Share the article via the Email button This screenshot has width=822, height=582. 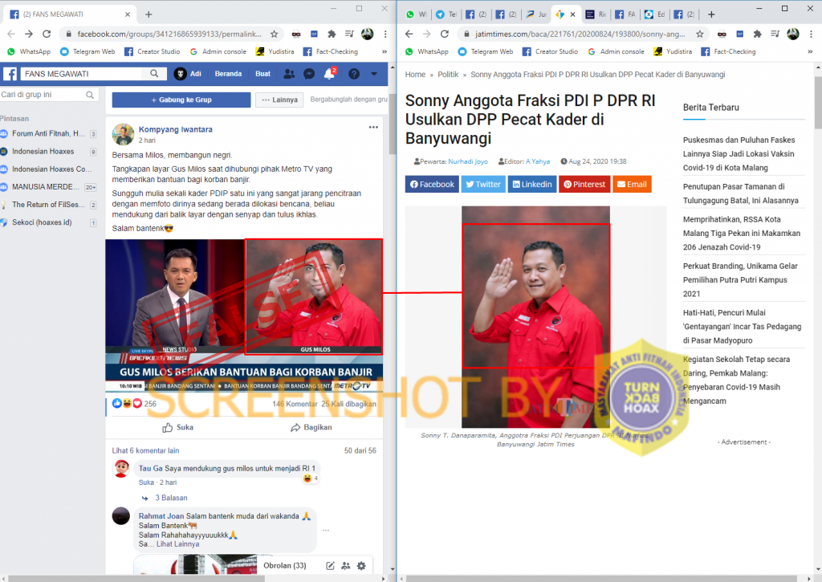(632, 185)
